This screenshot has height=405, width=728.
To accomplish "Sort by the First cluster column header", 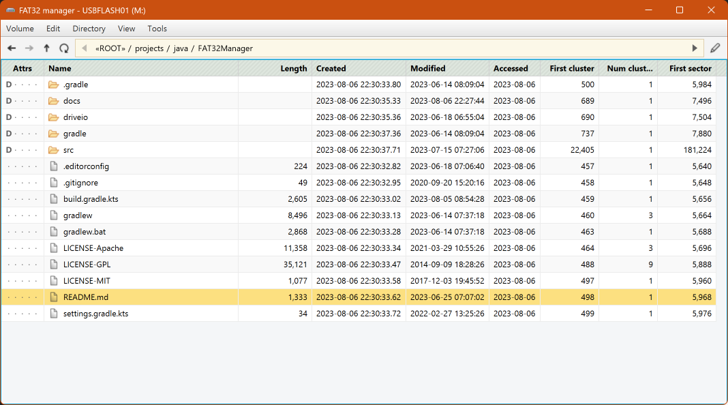I will pos(570,68).
